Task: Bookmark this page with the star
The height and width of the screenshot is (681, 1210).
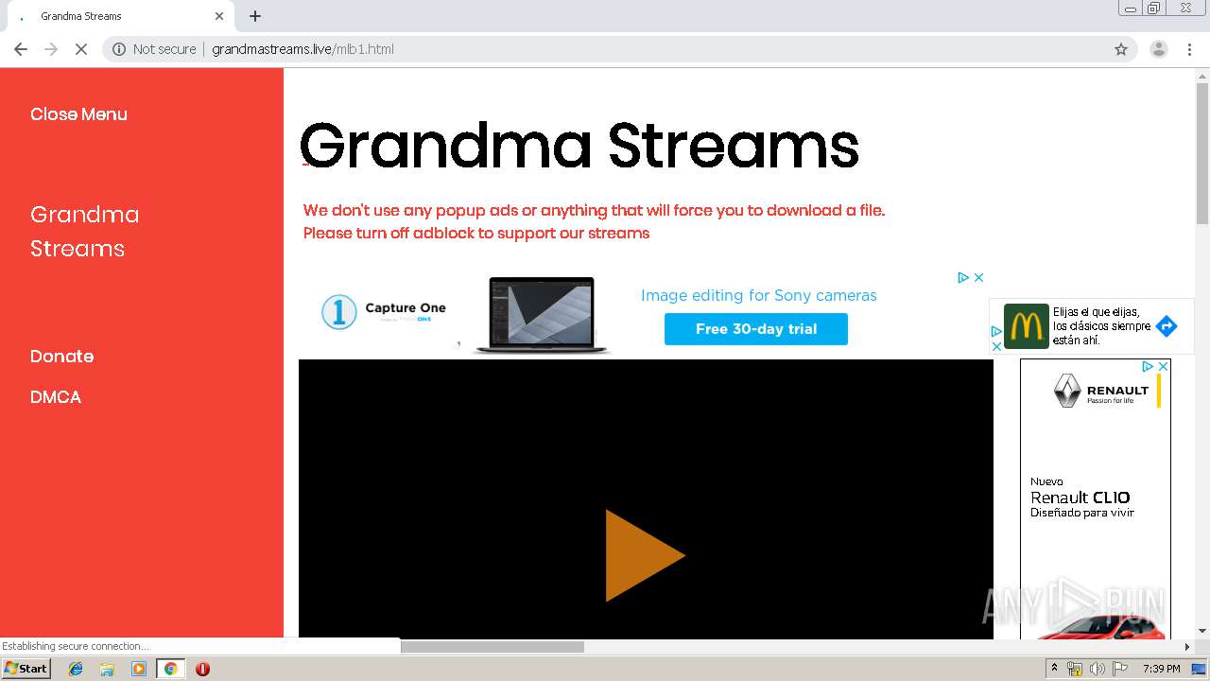Action: [1121, 49]
